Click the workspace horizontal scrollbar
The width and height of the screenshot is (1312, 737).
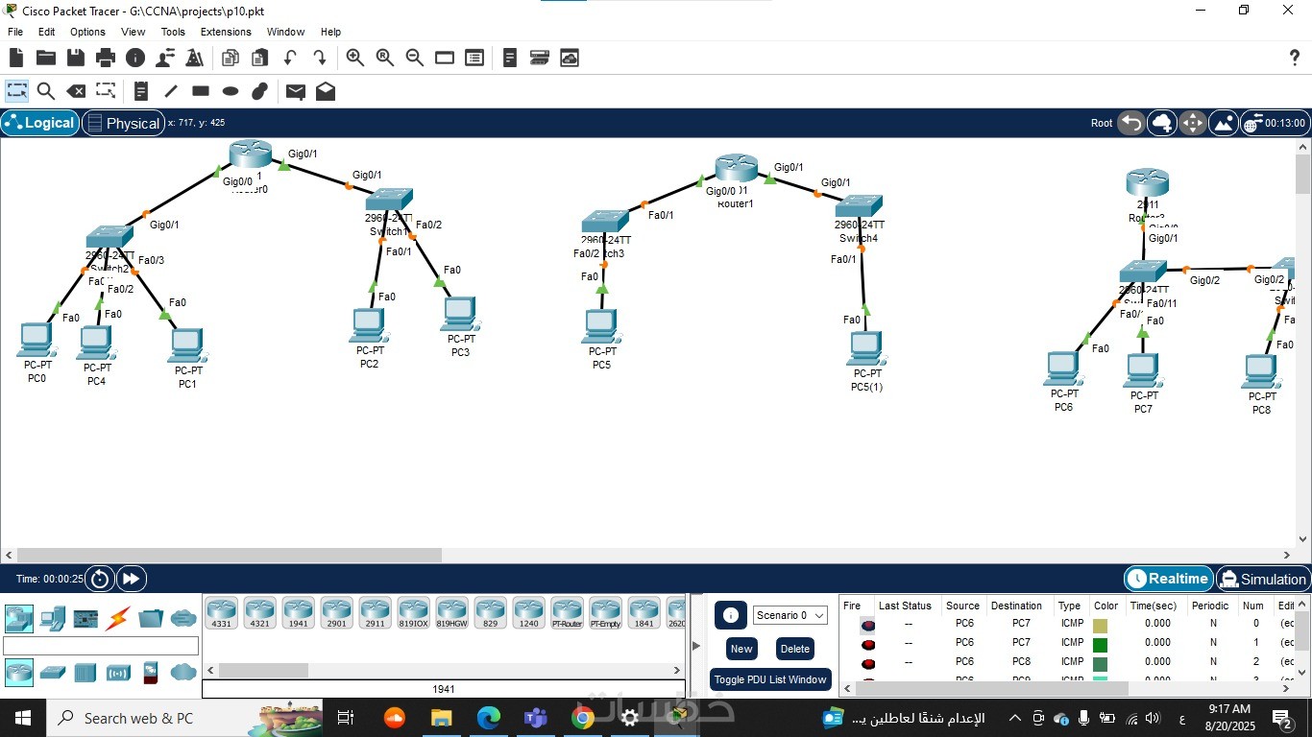click(x=230, y=555)
